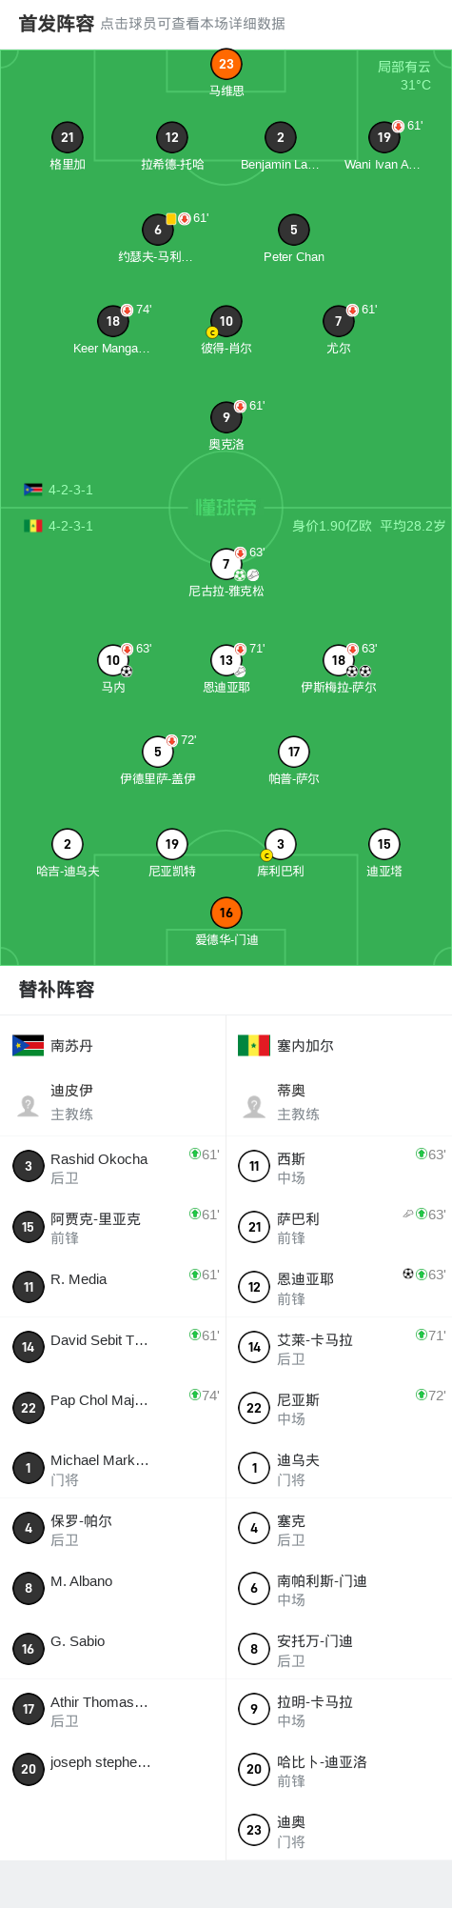Tap the Senegal flag in substitutes

click(254, 1046)
